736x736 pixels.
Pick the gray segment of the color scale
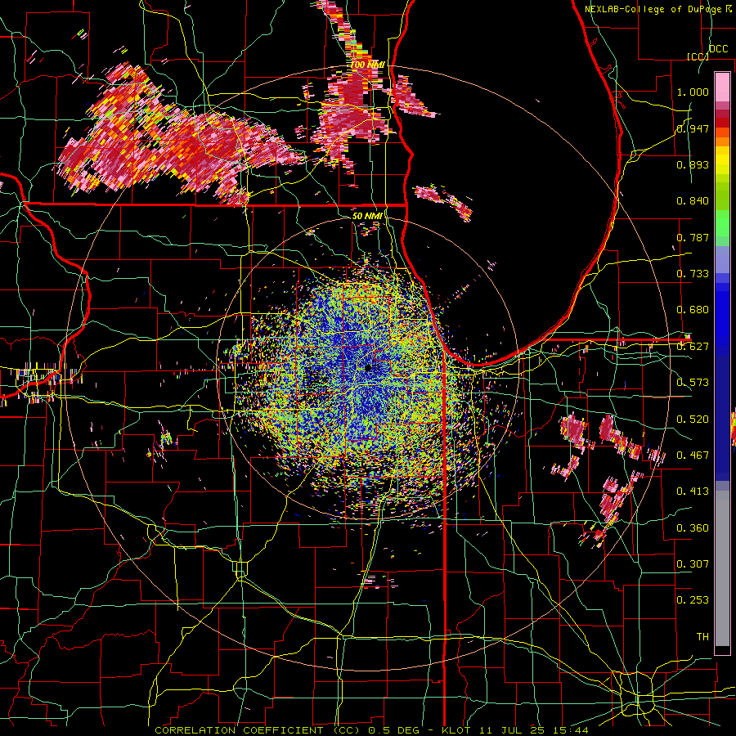[x=722, y=568]
